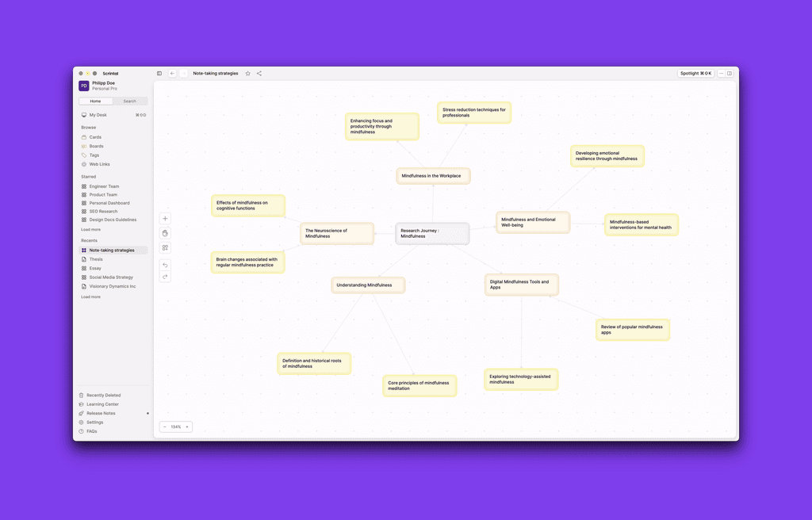The image size is (812, 520).
Task: Open the Tags section in the sidebar
Action: pyautogui.click(x=92, y=155)
